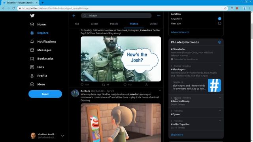Image resolution: width=253 pixels, height=142 pixels.
Task: Click the blue hashtag trend image
Action: 214,86
